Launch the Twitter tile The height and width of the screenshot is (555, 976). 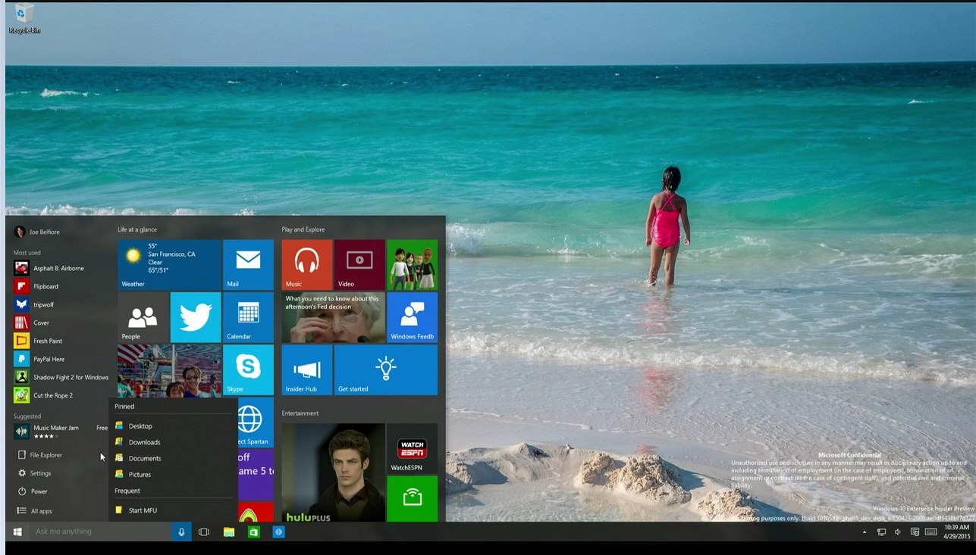[196, 317]
